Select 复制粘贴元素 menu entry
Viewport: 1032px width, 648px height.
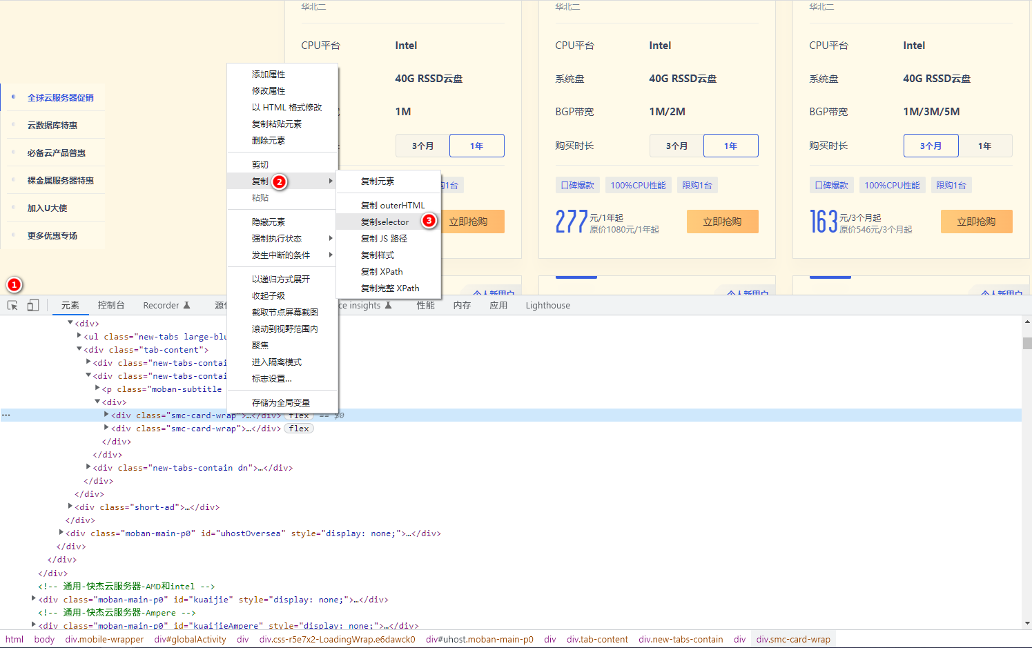click(x=282, y=124)
